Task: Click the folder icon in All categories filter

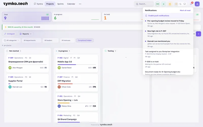Action: 5,40
